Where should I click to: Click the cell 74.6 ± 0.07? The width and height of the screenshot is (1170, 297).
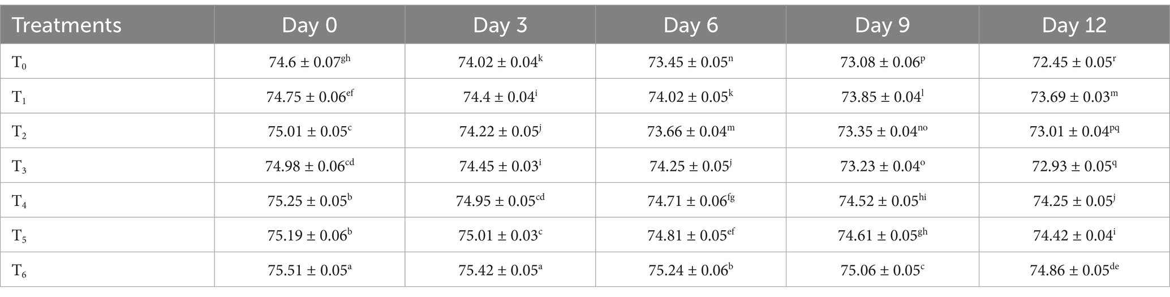coord(309,62)
